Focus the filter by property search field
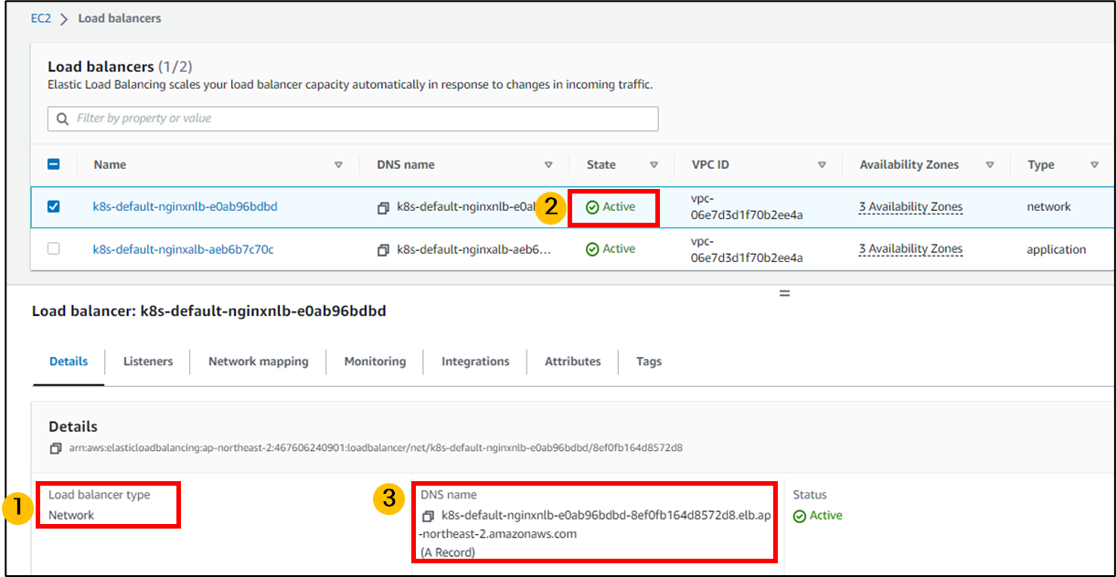The height and width of the screenshot is (577, 1116). (x=353, y=119)
